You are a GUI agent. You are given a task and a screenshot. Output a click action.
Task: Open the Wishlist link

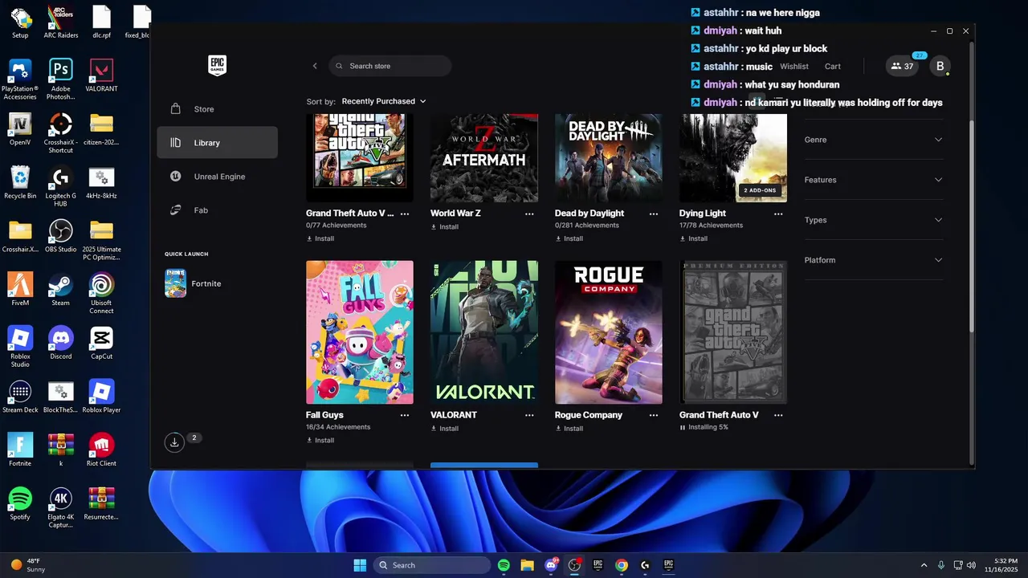[794, 67]
